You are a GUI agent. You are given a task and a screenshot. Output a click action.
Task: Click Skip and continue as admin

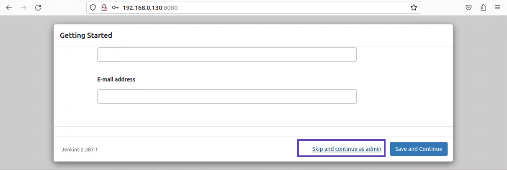pyautogui.click(x=347, y=149)
